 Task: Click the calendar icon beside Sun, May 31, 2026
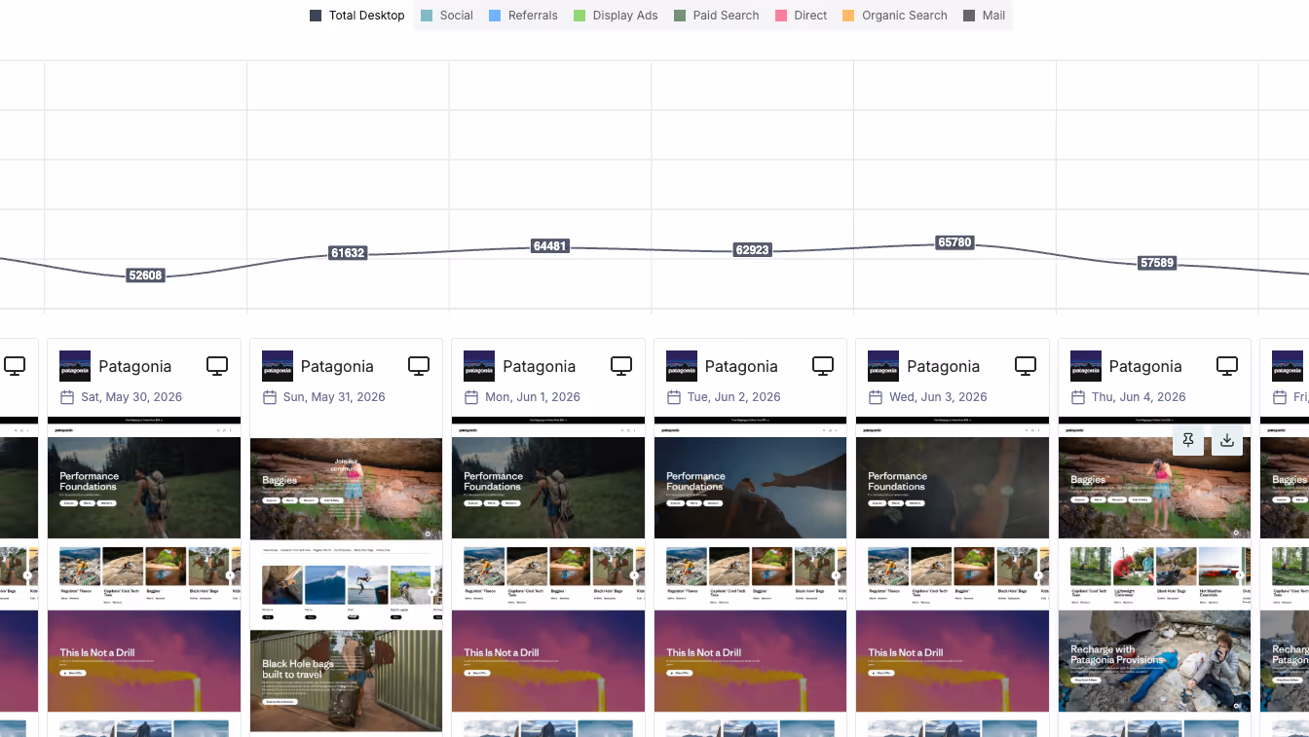(x=270, y=397)
